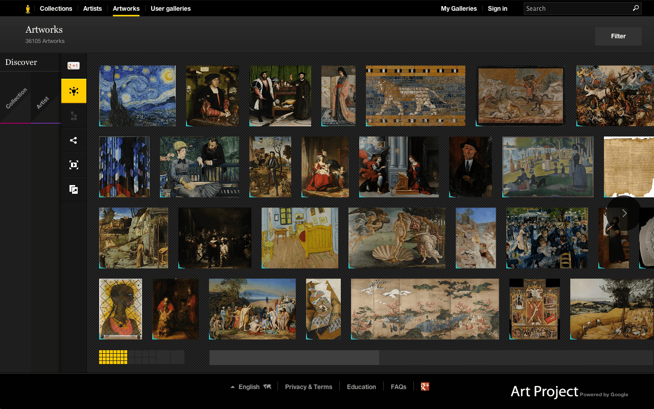The image size is (654, 409).
Task: Open the Modigliani man portrait thumbnail
Action: (x=471, y=167)
